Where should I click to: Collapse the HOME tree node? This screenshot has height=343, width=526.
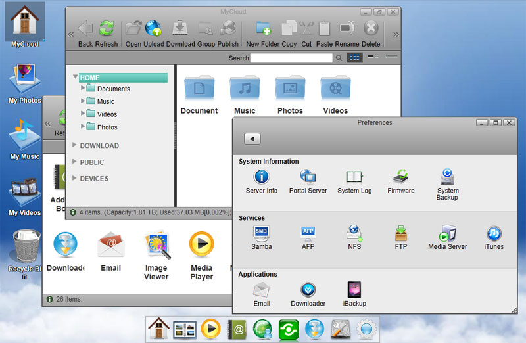(x=76, y=78)
